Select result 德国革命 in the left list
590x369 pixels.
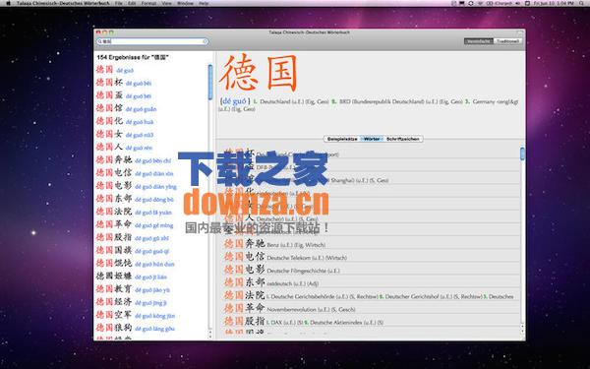[x=135, y=224]
